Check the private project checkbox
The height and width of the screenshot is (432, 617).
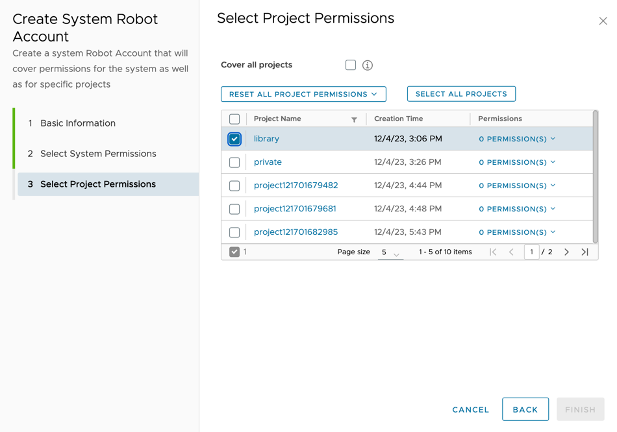[234, 162]
